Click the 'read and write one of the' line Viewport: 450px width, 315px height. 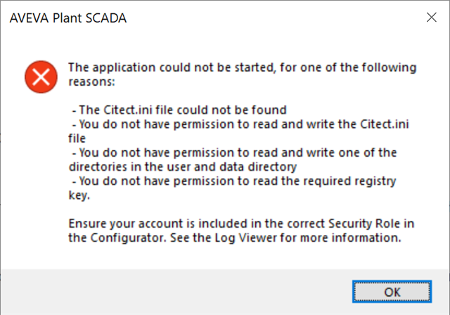(234, 153)
